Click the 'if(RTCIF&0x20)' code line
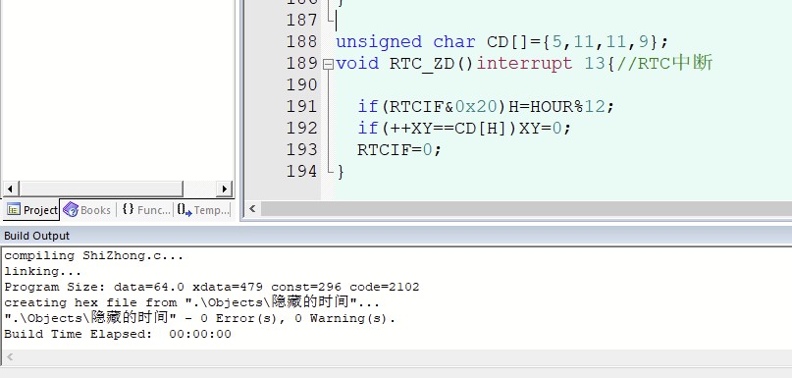This screenshot has height=378, width=792. point(486,107)
